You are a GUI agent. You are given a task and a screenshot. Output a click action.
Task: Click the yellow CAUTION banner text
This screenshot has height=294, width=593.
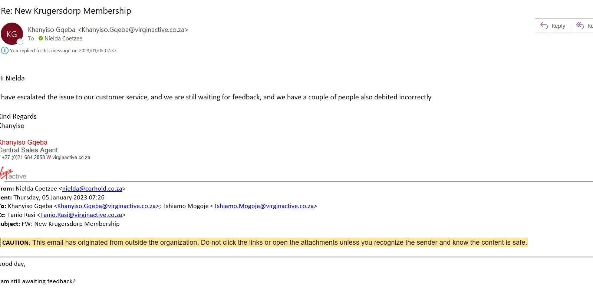coord(264,242)
